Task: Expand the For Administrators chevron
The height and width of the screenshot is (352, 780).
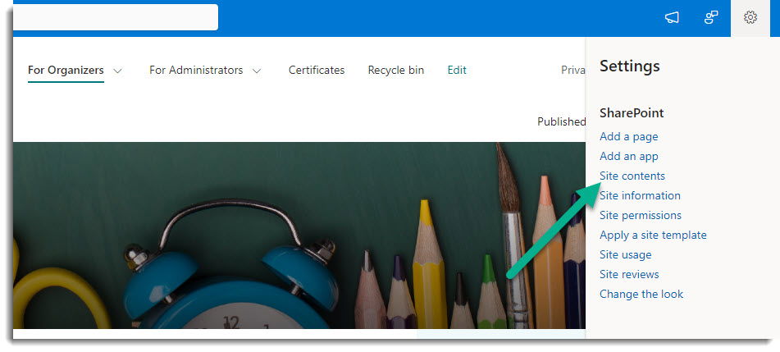Action: (256, 71)
